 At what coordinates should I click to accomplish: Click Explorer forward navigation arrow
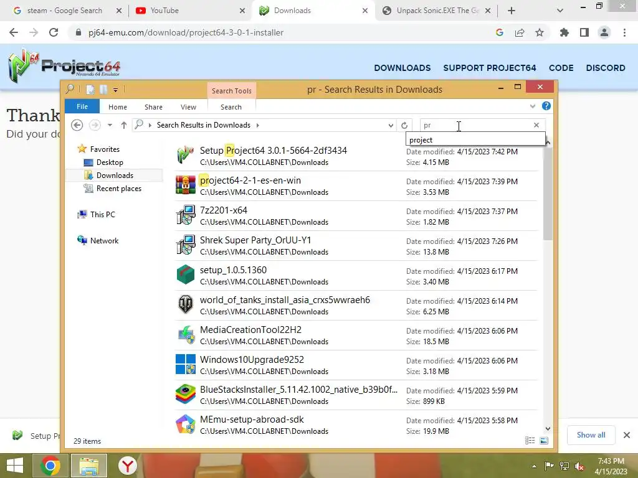(x=95, y=125)
